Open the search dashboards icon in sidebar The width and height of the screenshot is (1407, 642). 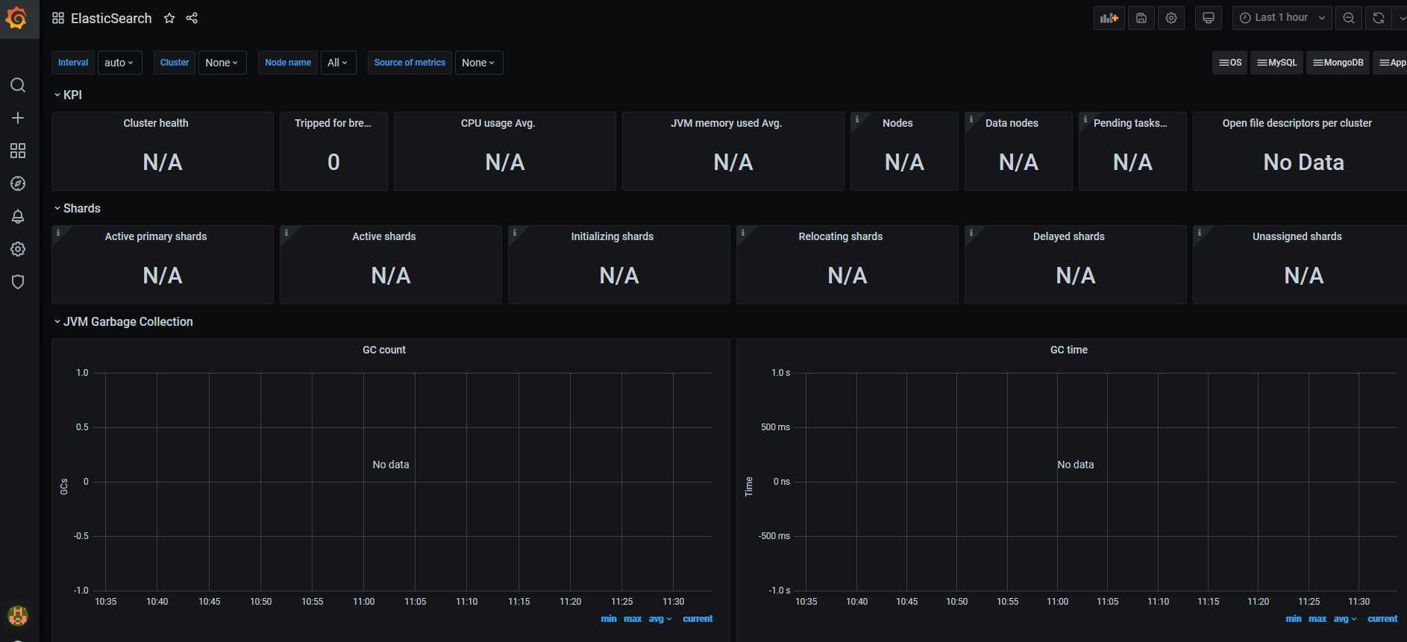18,85
